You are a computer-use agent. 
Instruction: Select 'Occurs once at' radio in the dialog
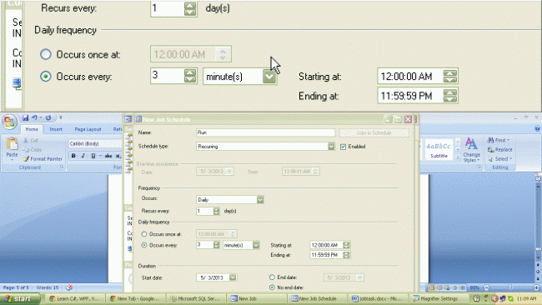(x=144, y=234)
